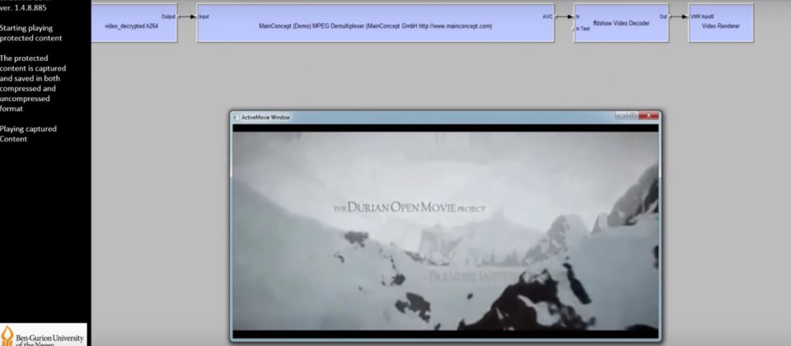The image size is (791, 346).
Task: Minimize the ActiveMovie Window
Action: click(x=620, y=115)
